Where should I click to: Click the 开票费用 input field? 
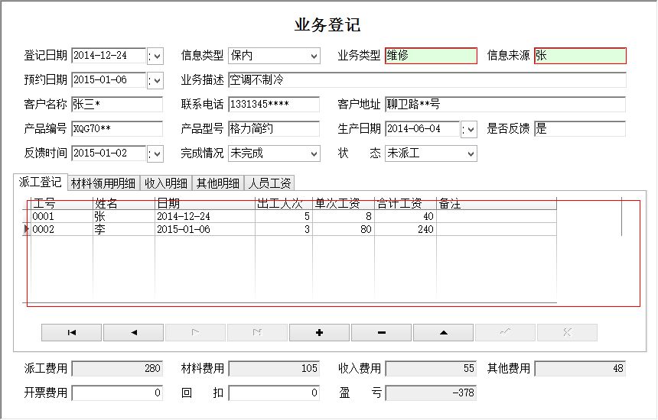point(117,393)
